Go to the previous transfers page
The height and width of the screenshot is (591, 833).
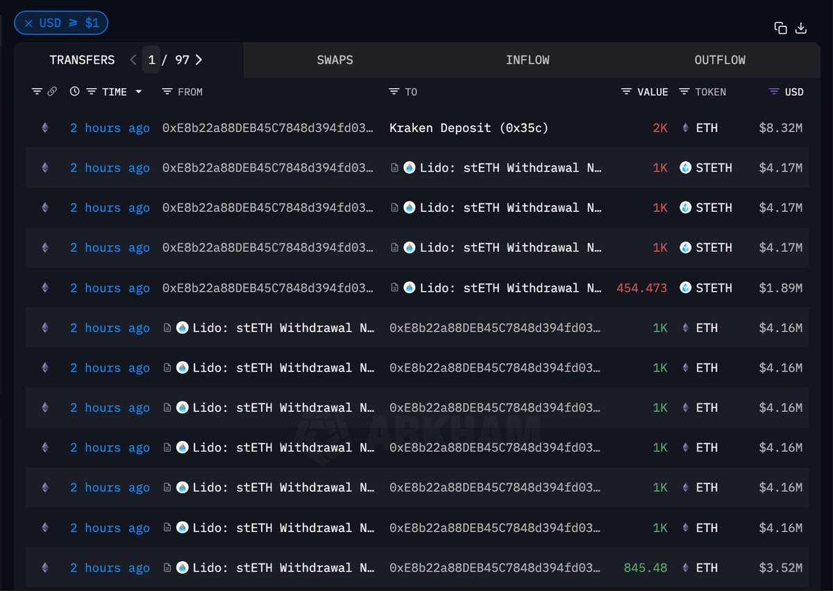[x=133, y=60]
